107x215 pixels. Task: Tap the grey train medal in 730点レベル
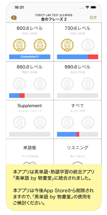(x=88, y=45)
